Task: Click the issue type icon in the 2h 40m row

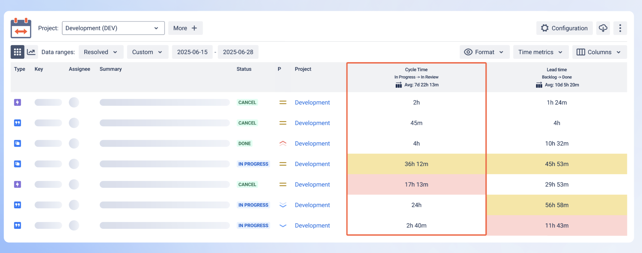Action: pyautogui.click(x=17, y=225)
